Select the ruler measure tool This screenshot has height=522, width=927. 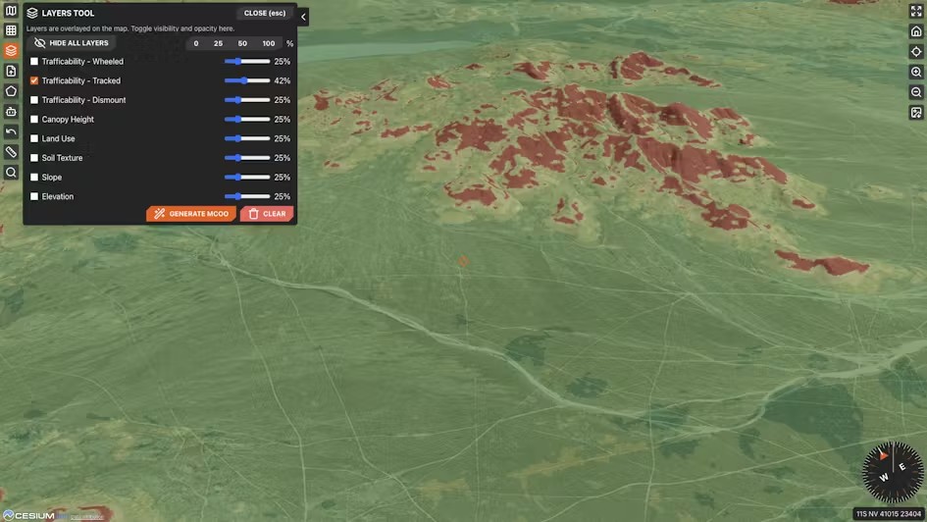(x=11, y=152)
